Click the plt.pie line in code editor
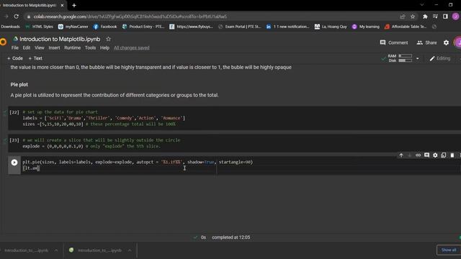Screen dimensions: 461x259 [x=138, y=162]
